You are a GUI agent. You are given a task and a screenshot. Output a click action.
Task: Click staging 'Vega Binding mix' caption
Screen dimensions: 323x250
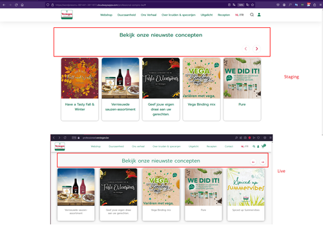coord(202,104)
